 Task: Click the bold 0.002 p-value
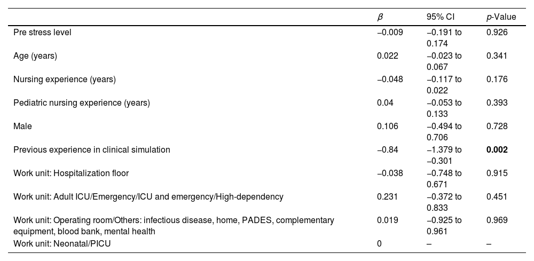[497, 149]
